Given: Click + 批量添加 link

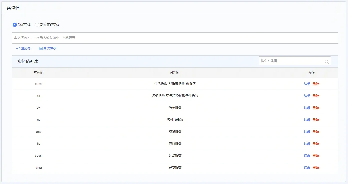Looking at the screenshot, I should click(x=24, y=48).
